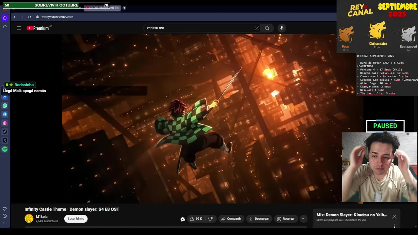Go back with the browser back arrow
This screenshot has width=418, height=235.
(14, 17)
